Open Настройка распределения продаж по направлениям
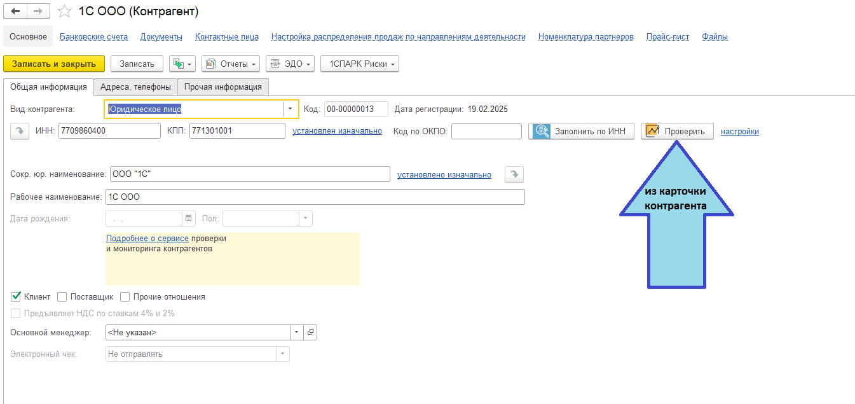 [399, 36]
